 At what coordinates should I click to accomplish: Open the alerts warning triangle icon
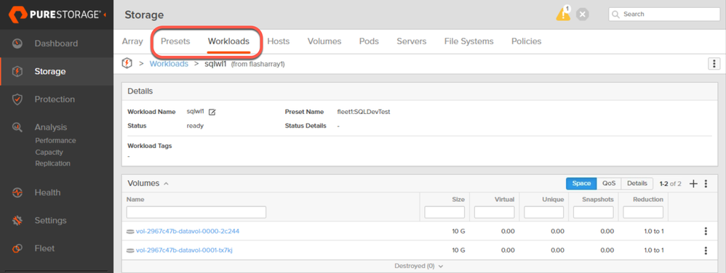point(562,14)
